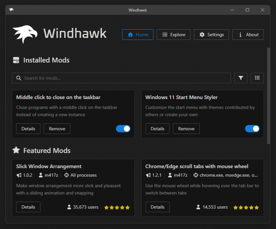Image resolution: width=276 pixels, height=229 pixels.
Task: Click version 1.0.2 megaphone icon
Action: coord(19,175)
